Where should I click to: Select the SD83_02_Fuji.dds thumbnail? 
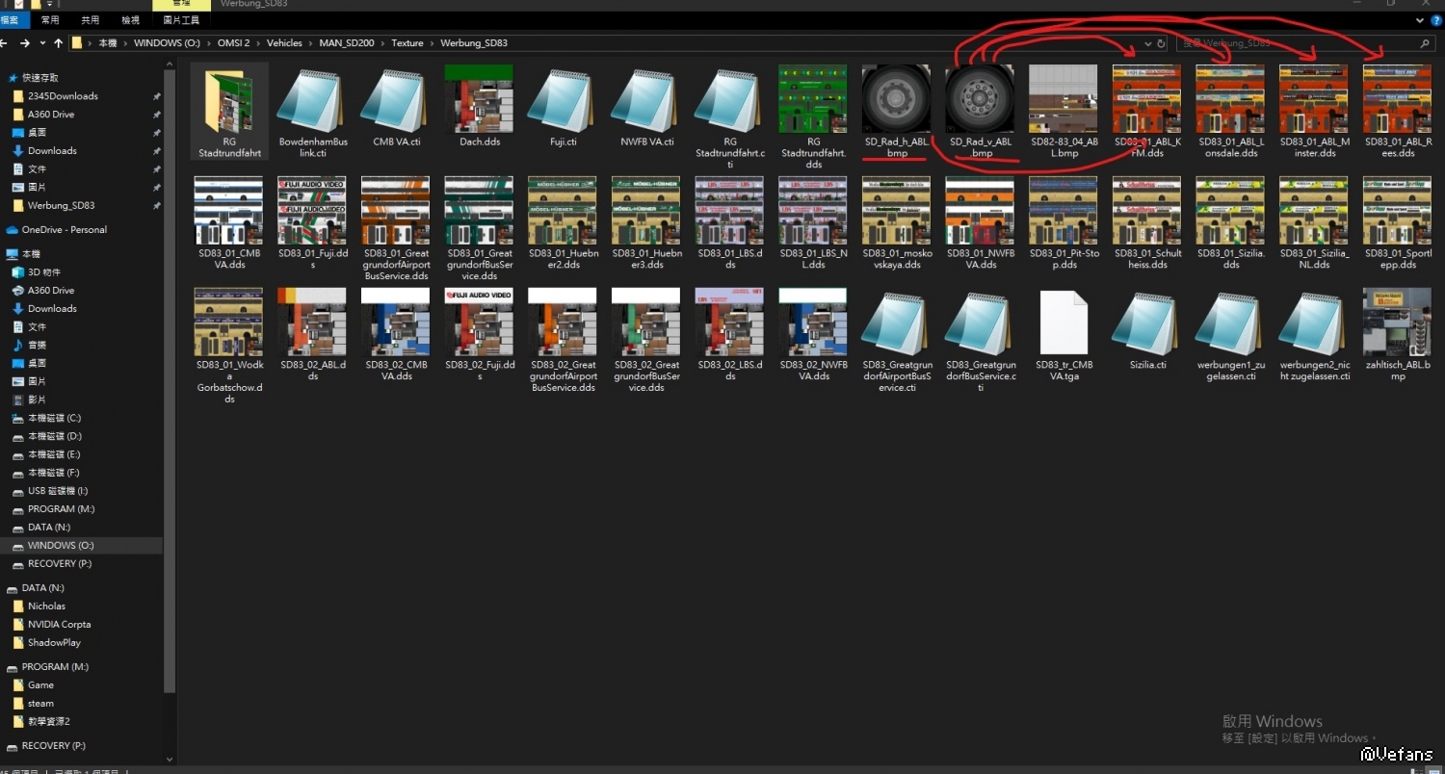479,322
